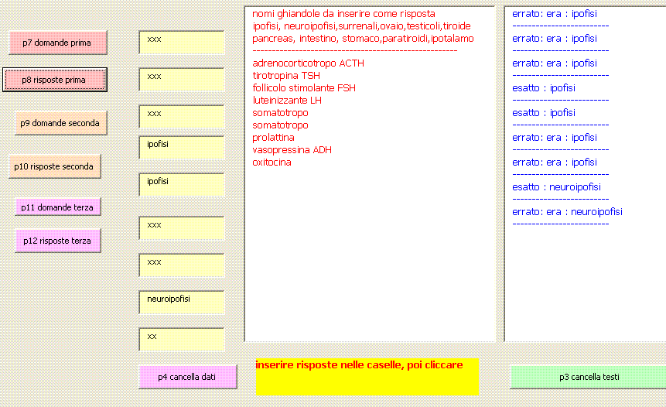This screenshot has height=407, width=666.
Task: Click the xxx answer box just above neuroipofisi box
Action: 181,265
